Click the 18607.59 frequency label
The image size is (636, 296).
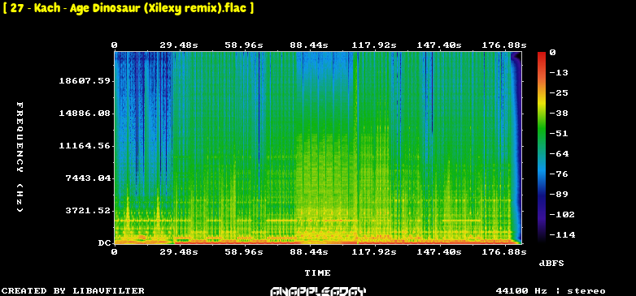85,81
